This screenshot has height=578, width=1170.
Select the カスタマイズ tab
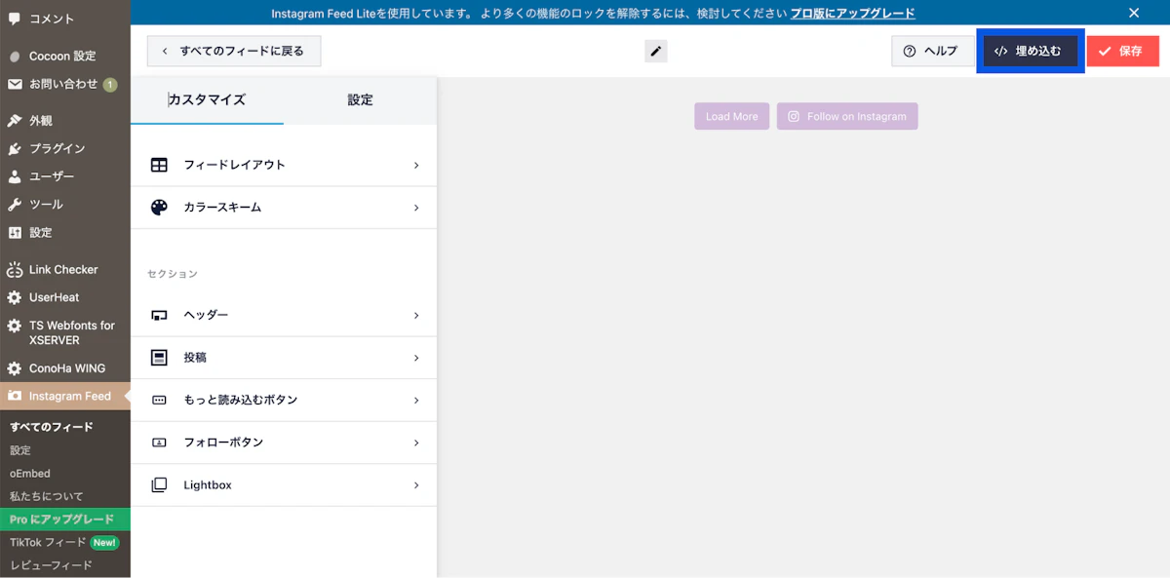(207, 99)
